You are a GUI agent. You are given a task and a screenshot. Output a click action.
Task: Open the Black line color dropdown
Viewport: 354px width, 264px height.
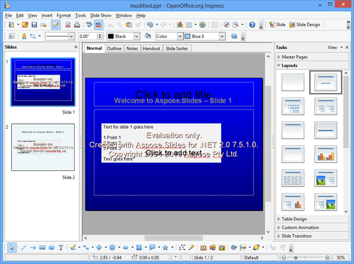coord(137,36)
